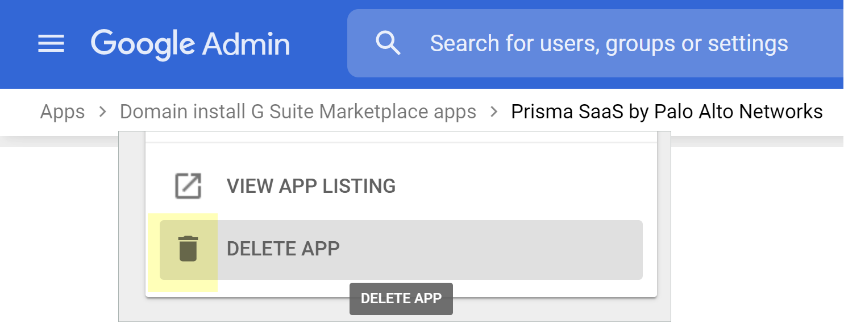
Task: Click the breadcrumb chevron before Prisma SaaS
Action: tap(494, 112)
